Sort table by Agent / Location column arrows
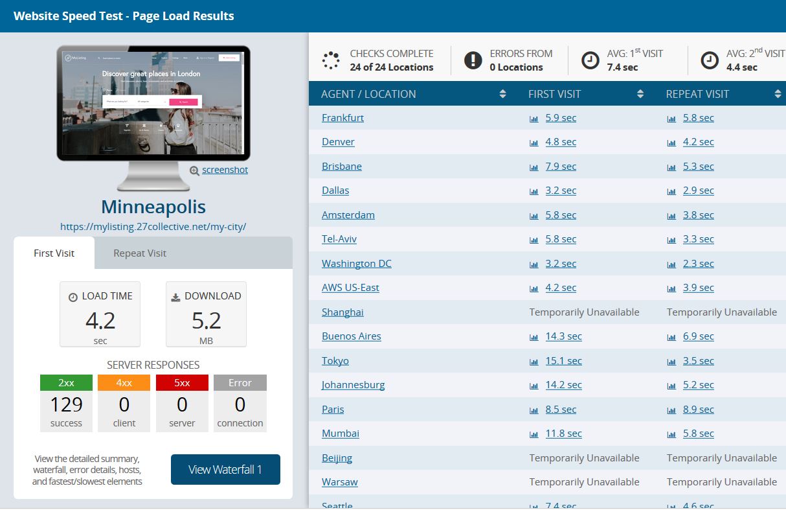The width and height of the screenshot is (786, 510). tap(502, 94)
